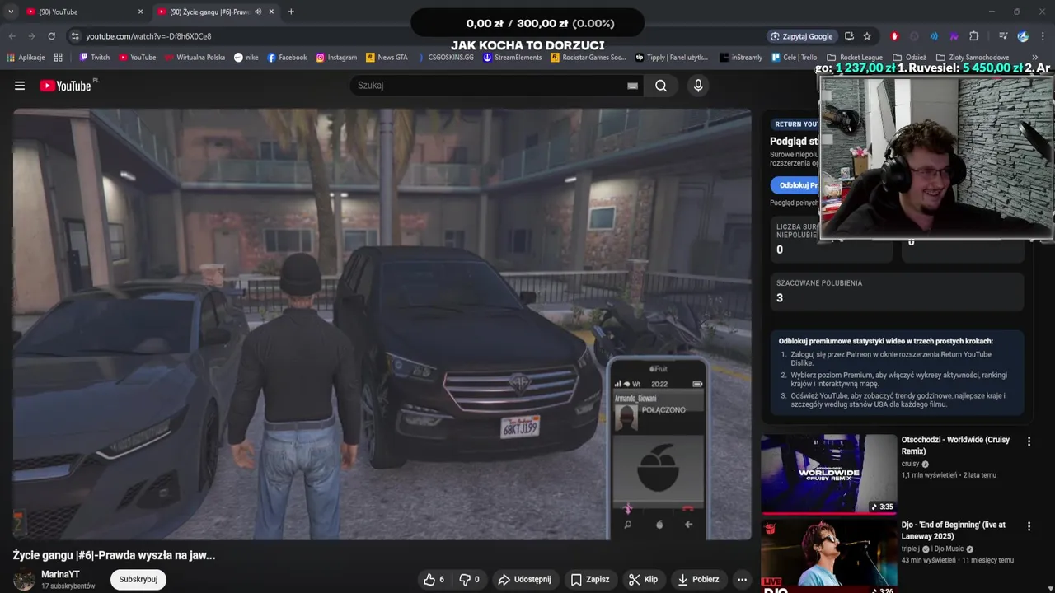Expand Złoty Samochodowe bookmark folder
1055x593 pixels.
[973, 58]
